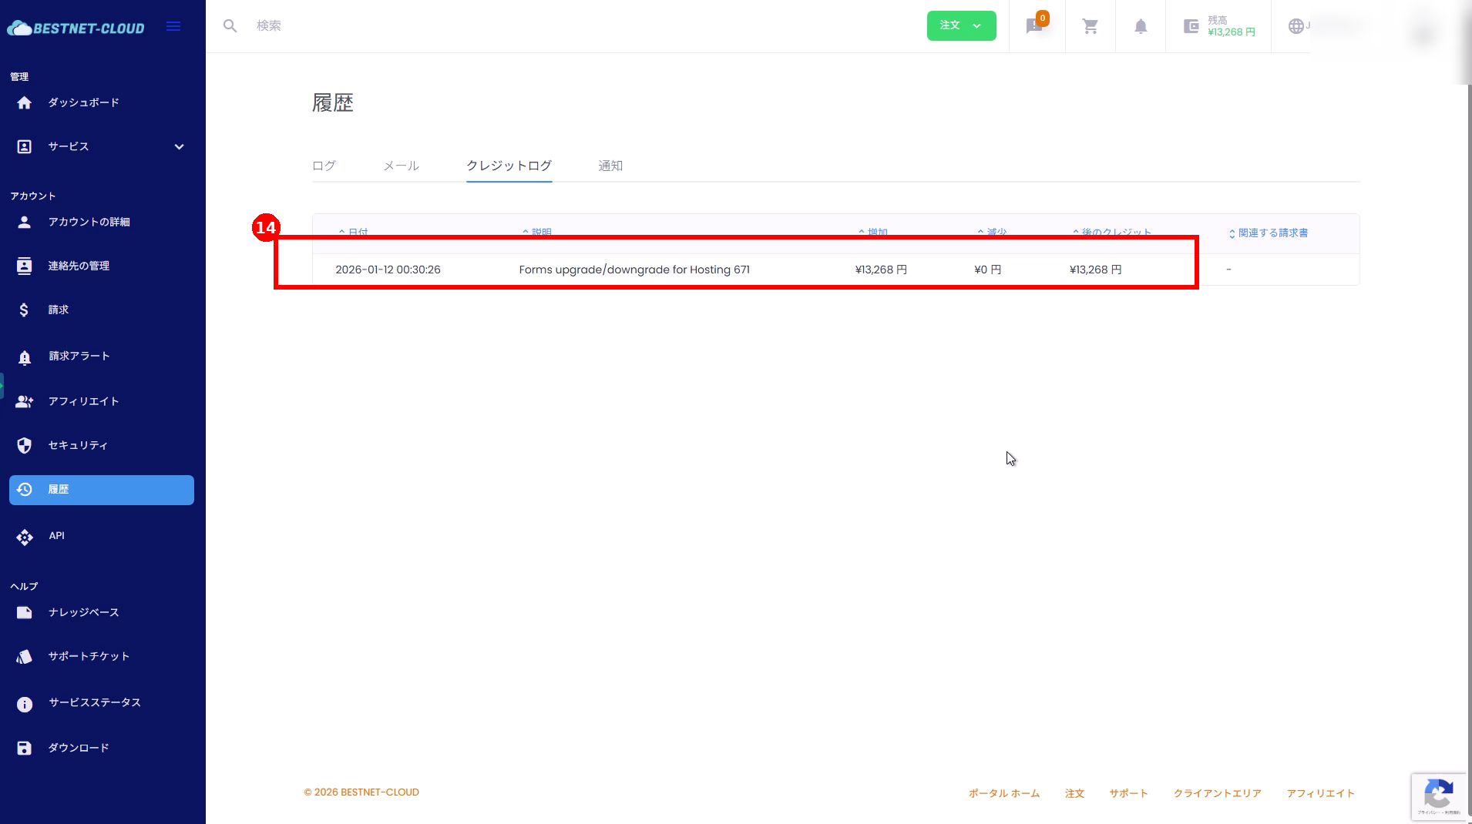Click the wallet balance icon

point(1191,26)
